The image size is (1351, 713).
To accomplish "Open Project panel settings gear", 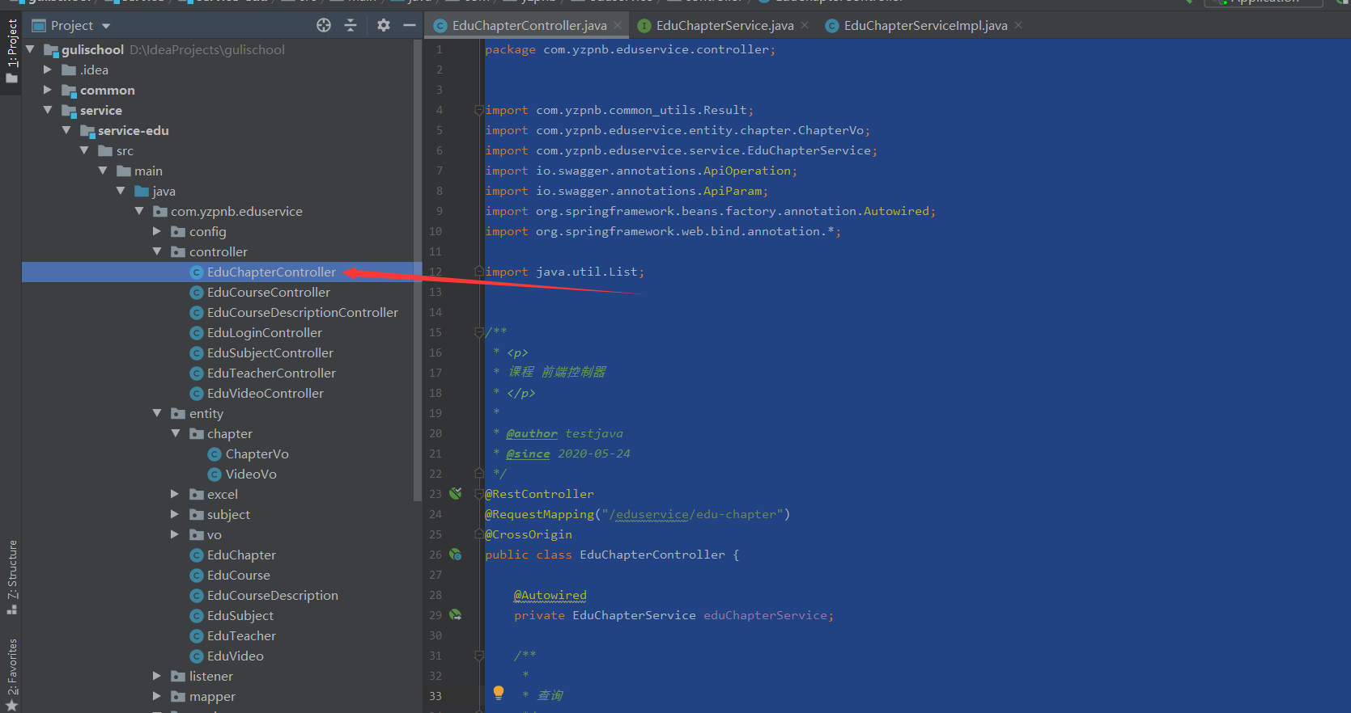I will coord(384,25).
